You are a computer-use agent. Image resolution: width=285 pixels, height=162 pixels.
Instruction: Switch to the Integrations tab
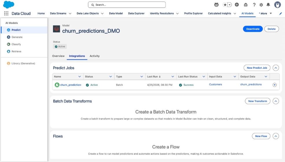77,56
